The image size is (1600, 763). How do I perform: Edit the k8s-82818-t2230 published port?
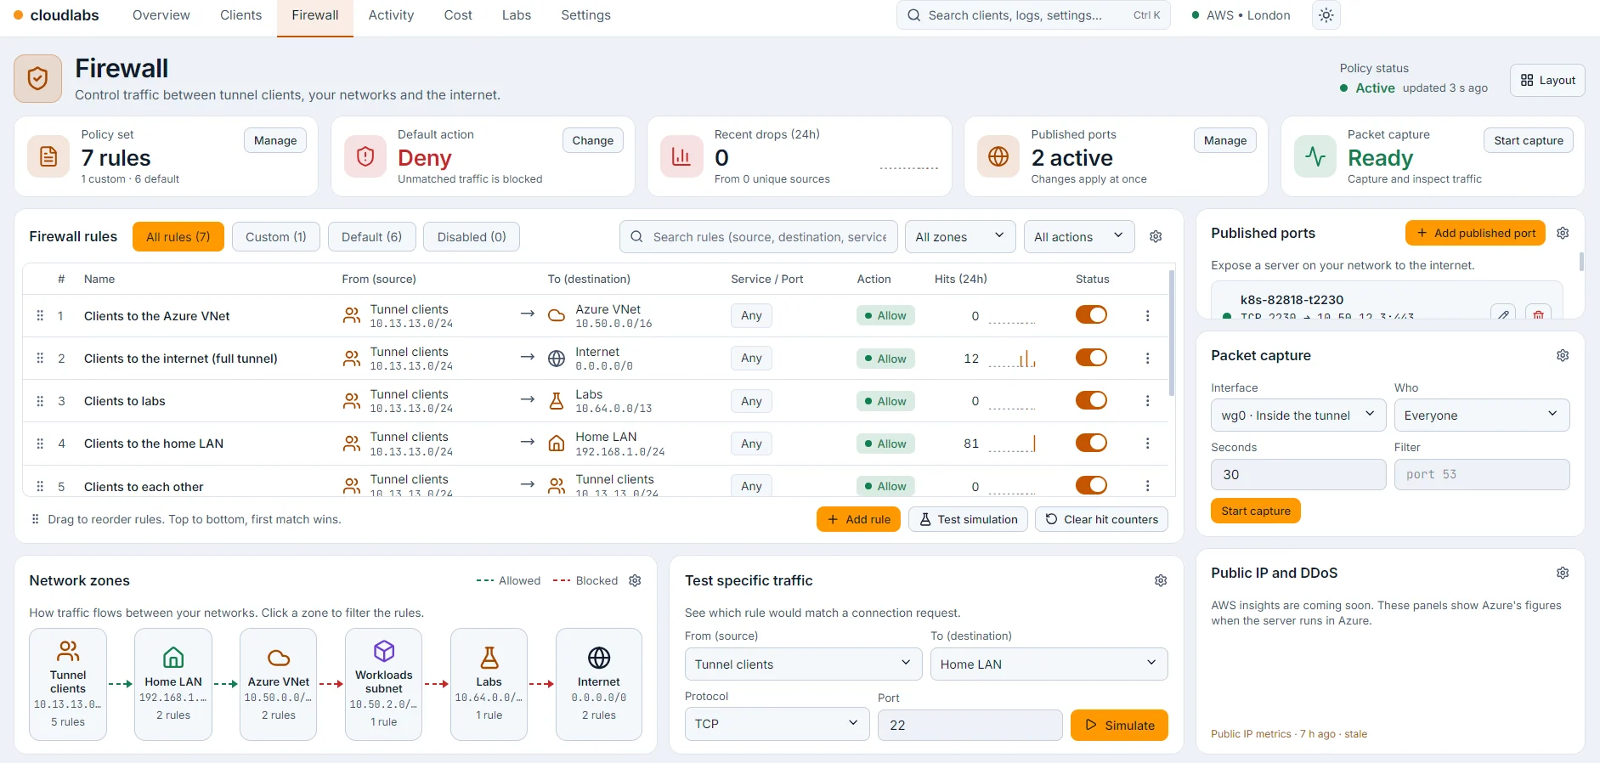point(1503,313)
